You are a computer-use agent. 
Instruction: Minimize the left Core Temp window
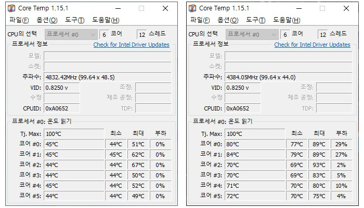(118, 8)
